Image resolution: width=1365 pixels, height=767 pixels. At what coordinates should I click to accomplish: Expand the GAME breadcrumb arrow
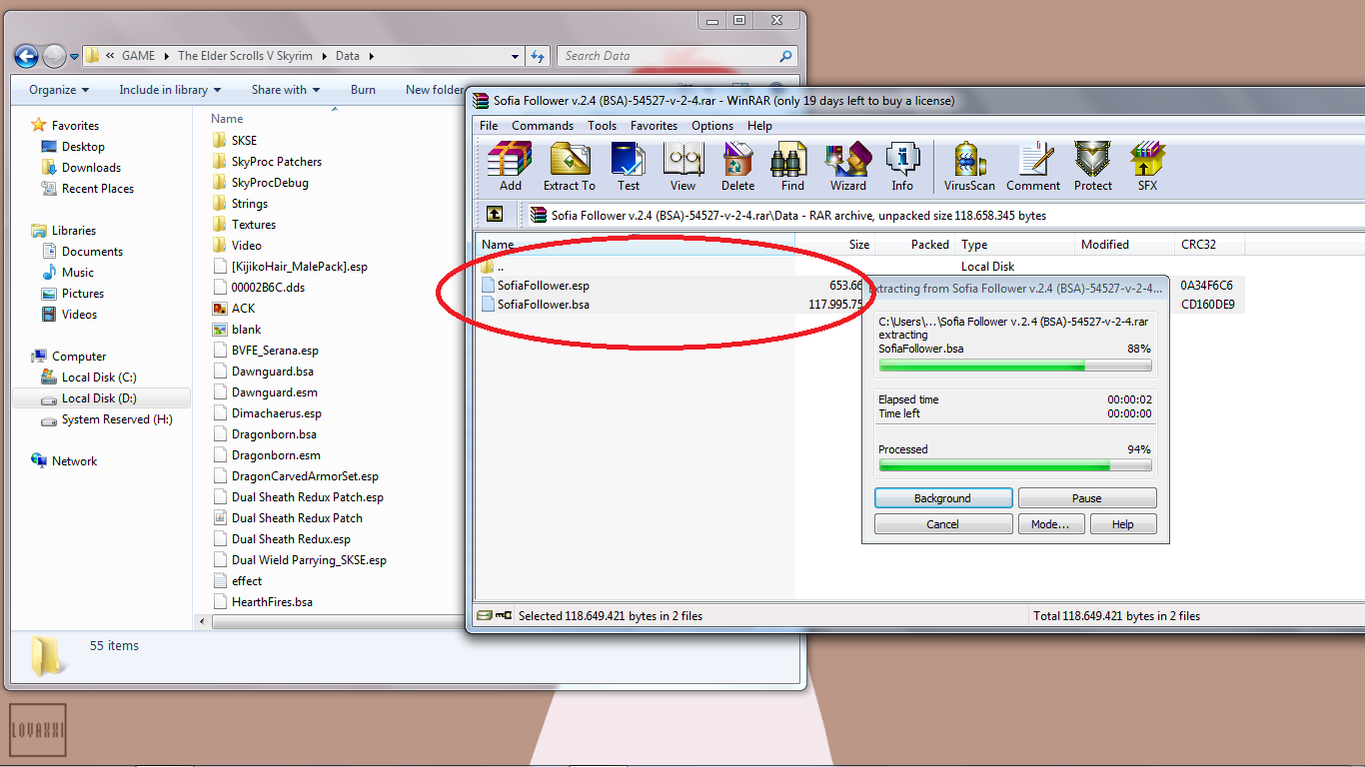(x=167, y=56)
